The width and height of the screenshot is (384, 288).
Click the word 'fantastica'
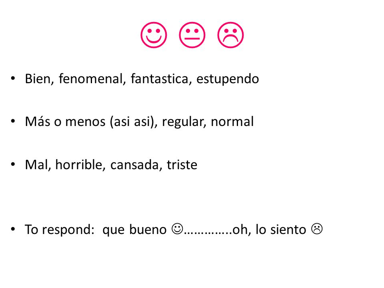coord(160,79)
